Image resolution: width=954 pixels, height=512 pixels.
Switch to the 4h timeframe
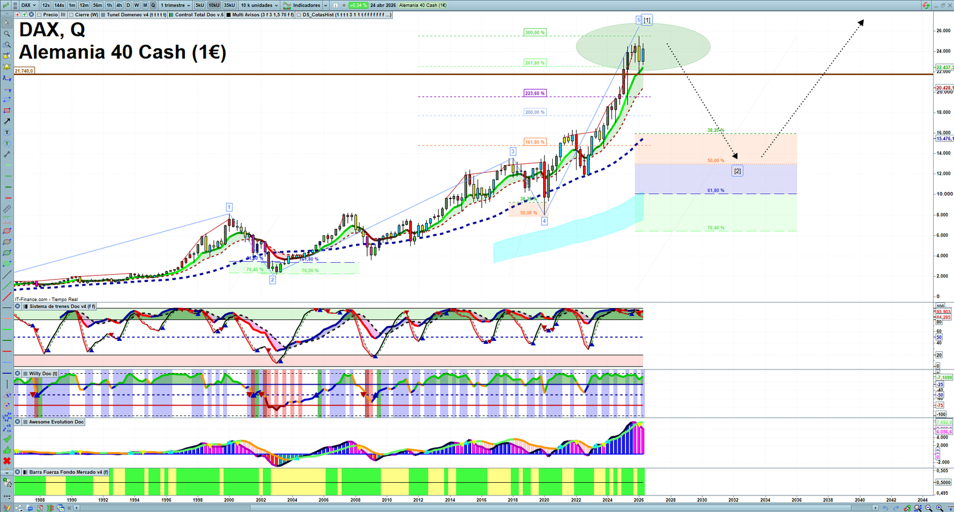tap(119, 5)
